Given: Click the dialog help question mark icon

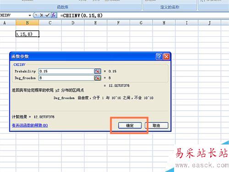Looking at the screenshot, I should (159, 56).
